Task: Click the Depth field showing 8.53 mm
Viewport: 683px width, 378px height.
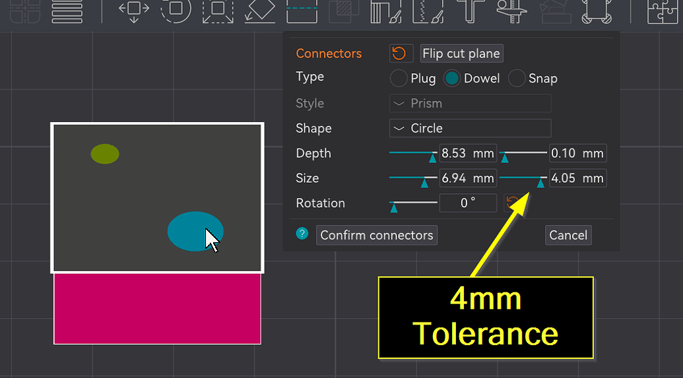Action: click(x=468, y=153)
